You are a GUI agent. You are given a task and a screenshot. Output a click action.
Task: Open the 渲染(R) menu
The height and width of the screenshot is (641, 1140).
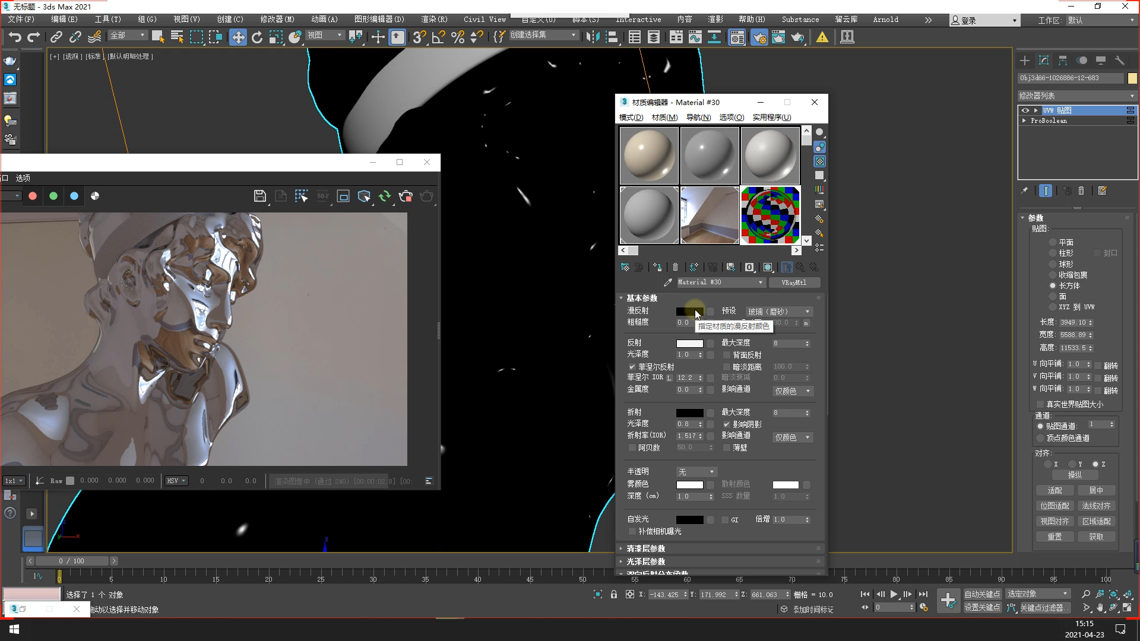[x=434, y=20]
